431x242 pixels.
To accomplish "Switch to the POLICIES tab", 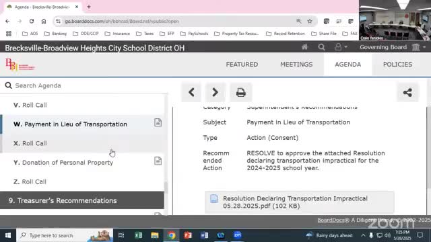I will (x=397, y=65).
